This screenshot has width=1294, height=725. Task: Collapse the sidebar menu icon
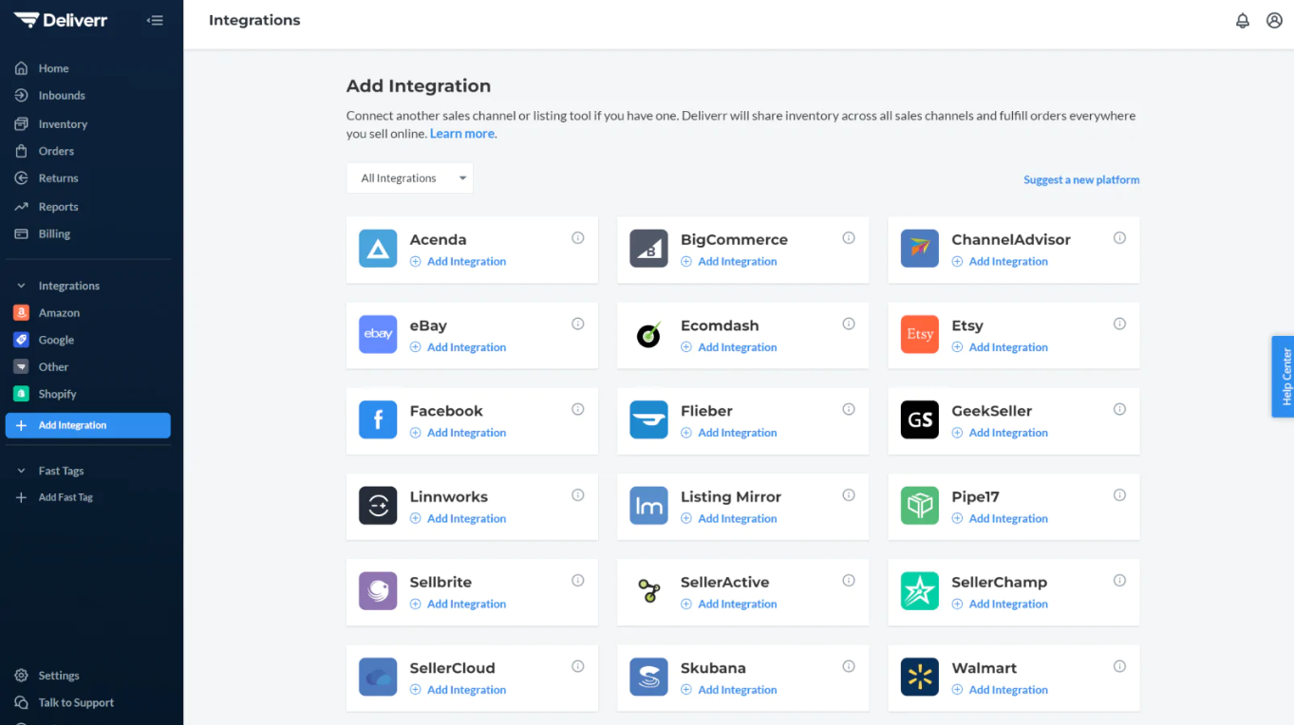tap(155, 20)
